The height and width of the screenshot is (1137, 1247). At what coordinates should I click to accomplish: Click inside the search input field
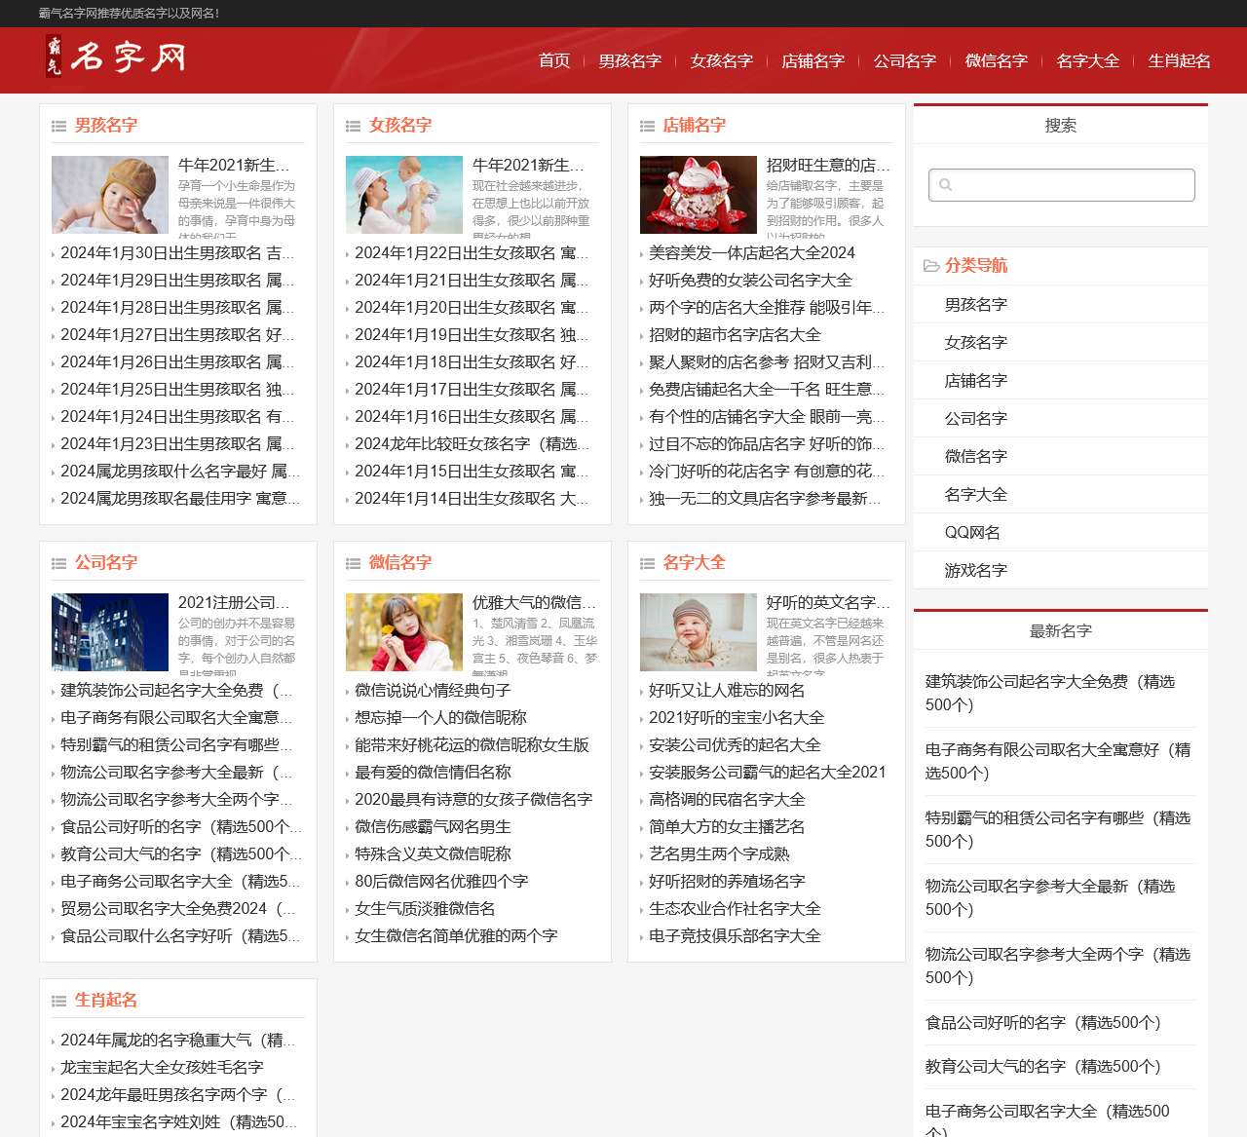coord(1072,185)
